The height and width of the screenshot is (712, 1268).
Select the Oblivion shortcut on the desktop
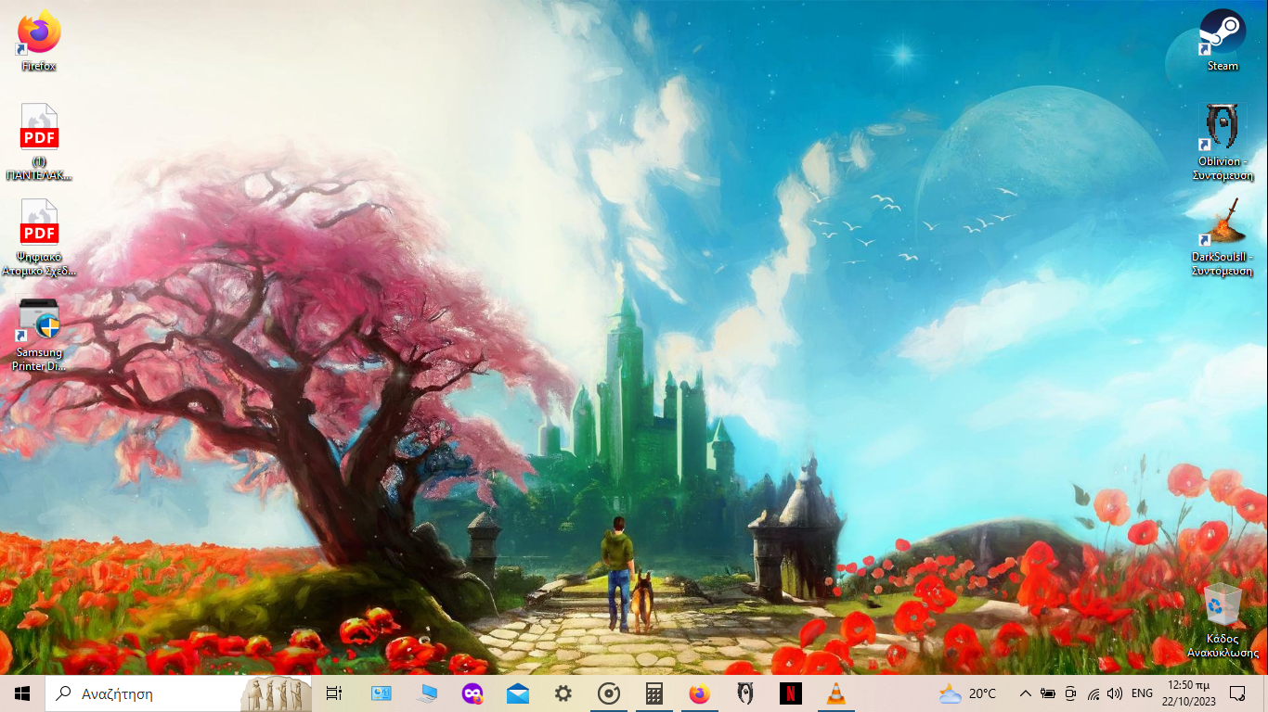[1223, 142]
